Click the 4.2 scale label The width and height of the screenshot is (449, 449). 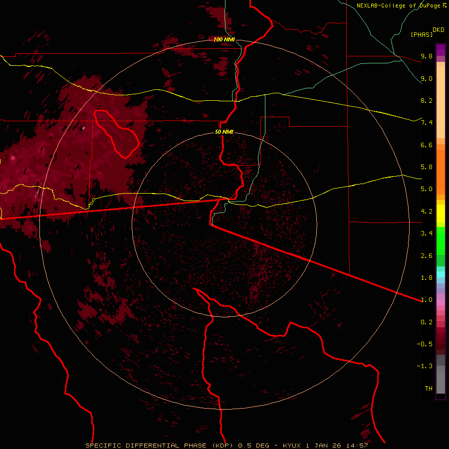tap(427, 212)
